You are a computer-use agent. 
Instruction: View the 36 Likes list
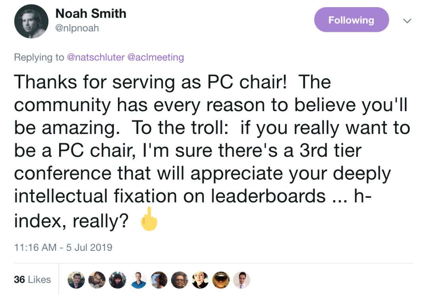click(x=33, y=280)
